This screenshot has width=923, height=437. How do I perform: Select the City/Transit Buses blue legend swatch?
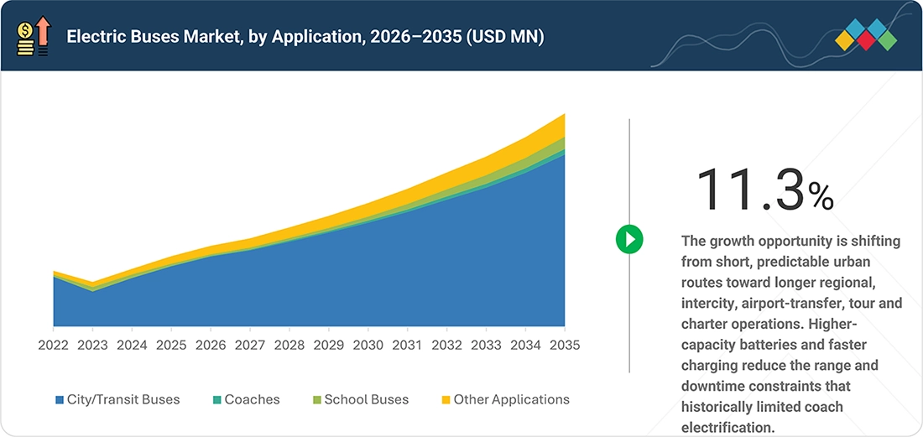pyautogui.click(x=60, y=400)
